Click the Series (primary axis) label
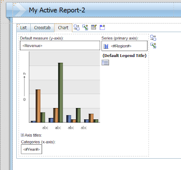This screenshot has height=170, width=181. click(120, 38)
